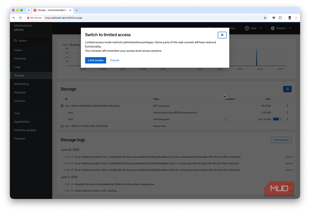
Task: Open the tab search chevron dropdown
Action: coord(28,10)
